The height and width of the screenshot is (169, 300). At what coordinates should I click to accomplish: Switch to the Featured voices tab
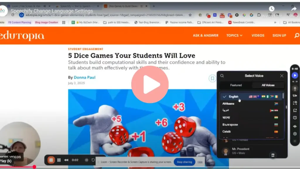coord(236,85)
